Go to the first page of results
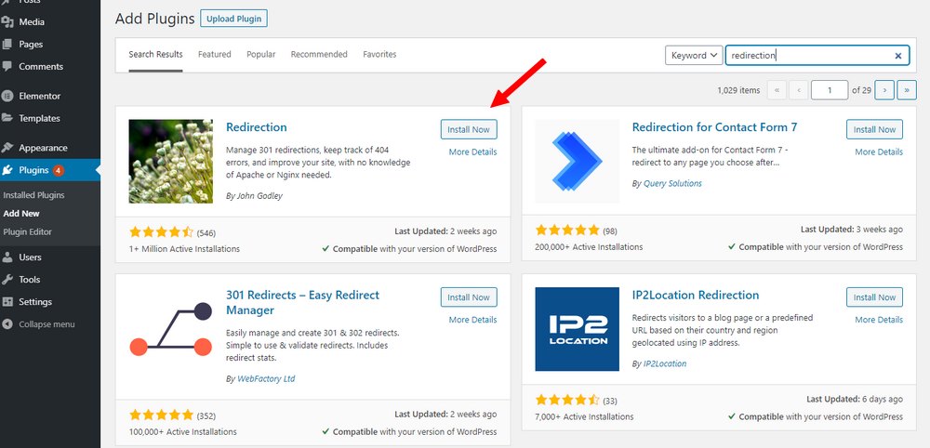 click(x=777, y=90)
